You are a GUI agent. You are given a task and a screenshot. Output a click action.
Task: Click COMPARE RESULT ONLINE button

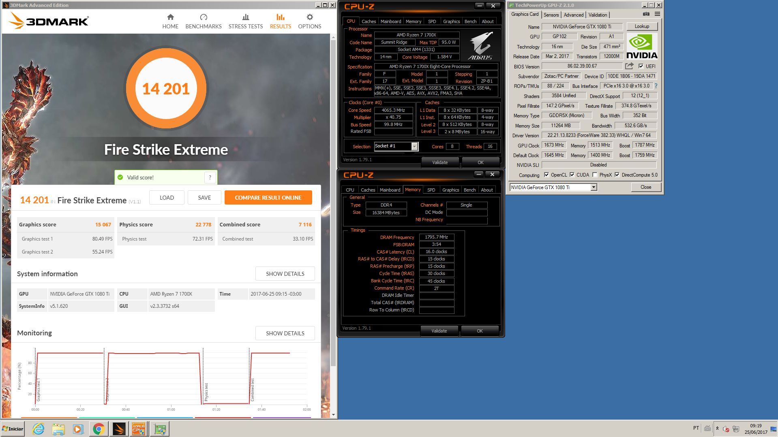(x=268, y=198)
